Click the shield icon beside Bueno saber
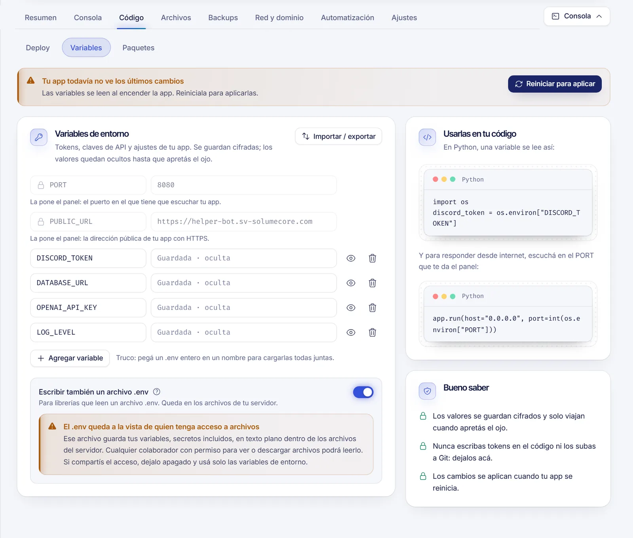The height and width of the screenshot is (538, 633). (427, 391)
